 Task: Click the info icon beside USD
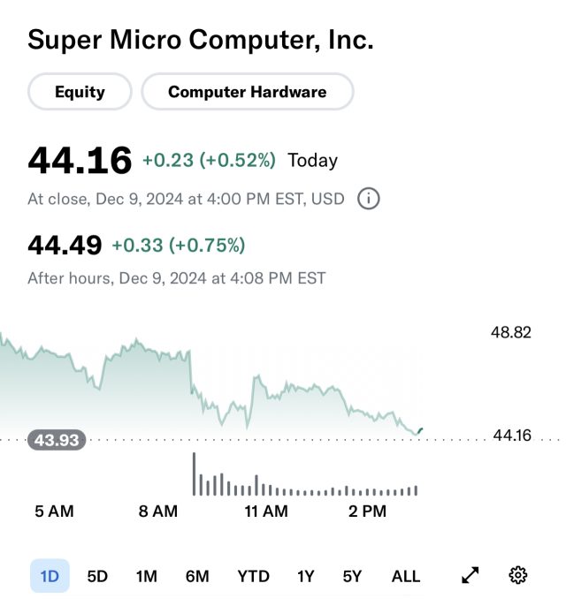[369, 199]
